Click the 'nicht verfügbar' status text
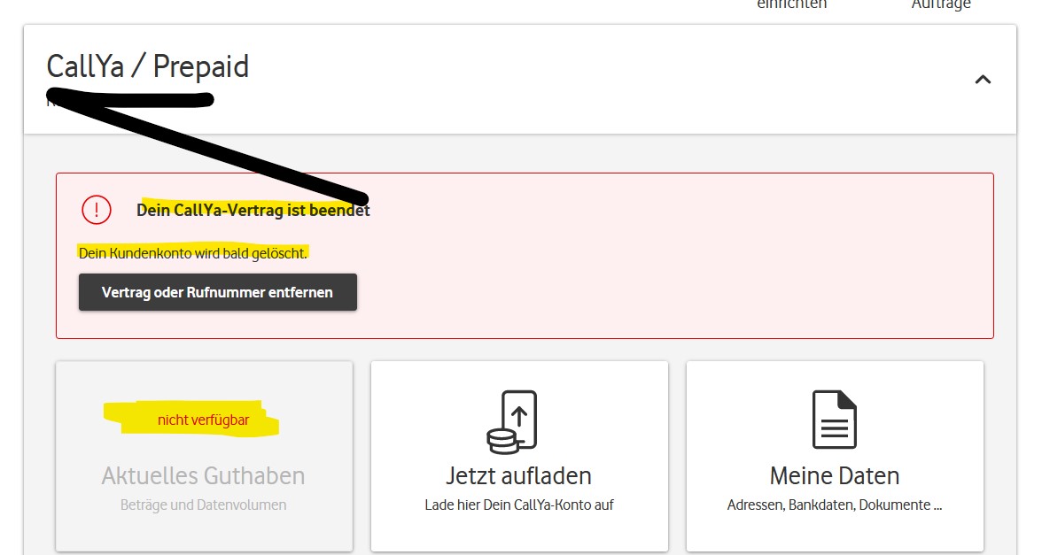This screenshot has height=555, width=1042. point(204,420)
